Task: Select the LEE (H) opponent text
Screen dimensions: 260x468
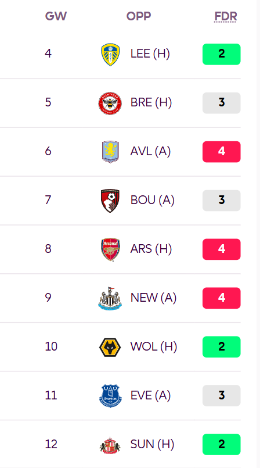Action: coord(150,53)
